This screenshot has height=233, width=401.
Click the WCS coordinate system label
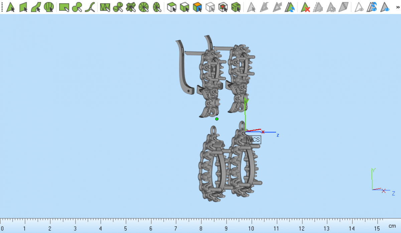[x=253, y=140]
